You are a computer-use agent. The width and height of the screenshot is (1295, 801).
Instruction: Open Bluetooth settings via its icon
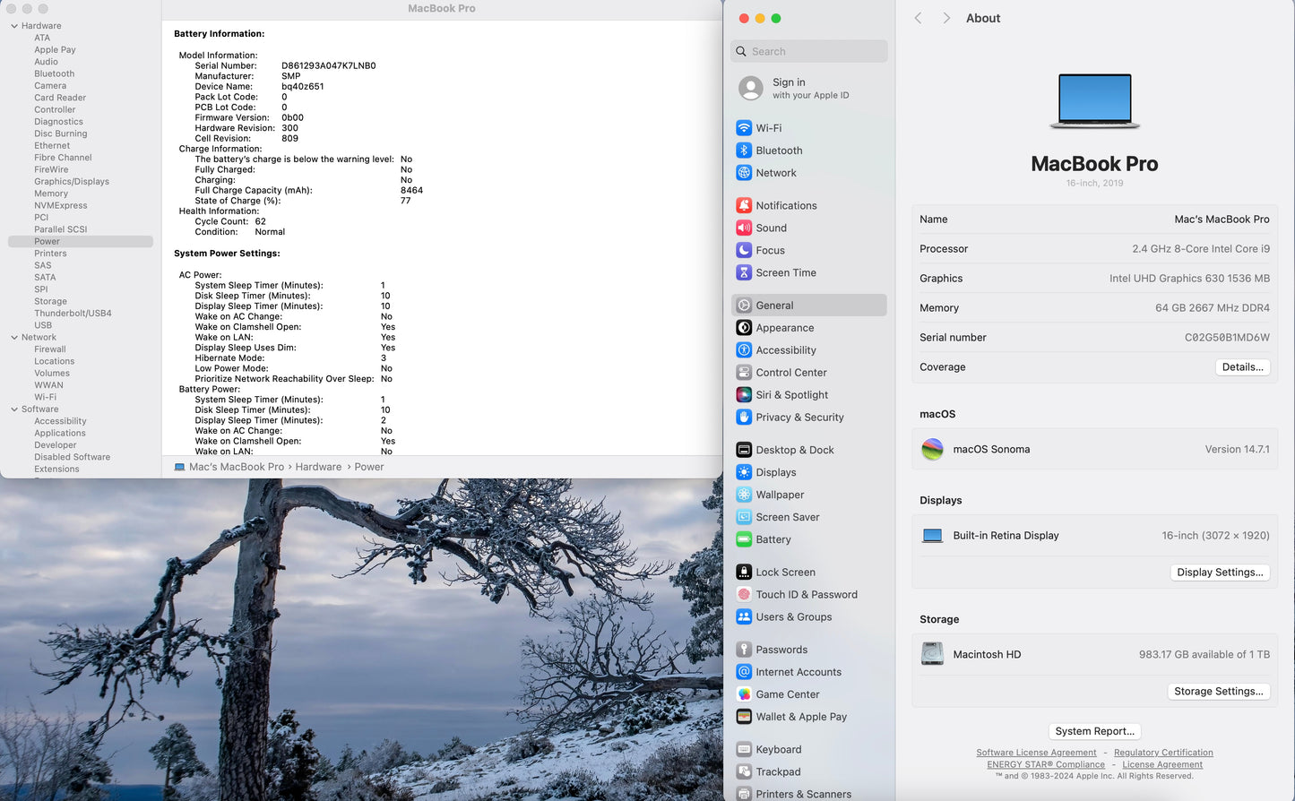[744, 151]
